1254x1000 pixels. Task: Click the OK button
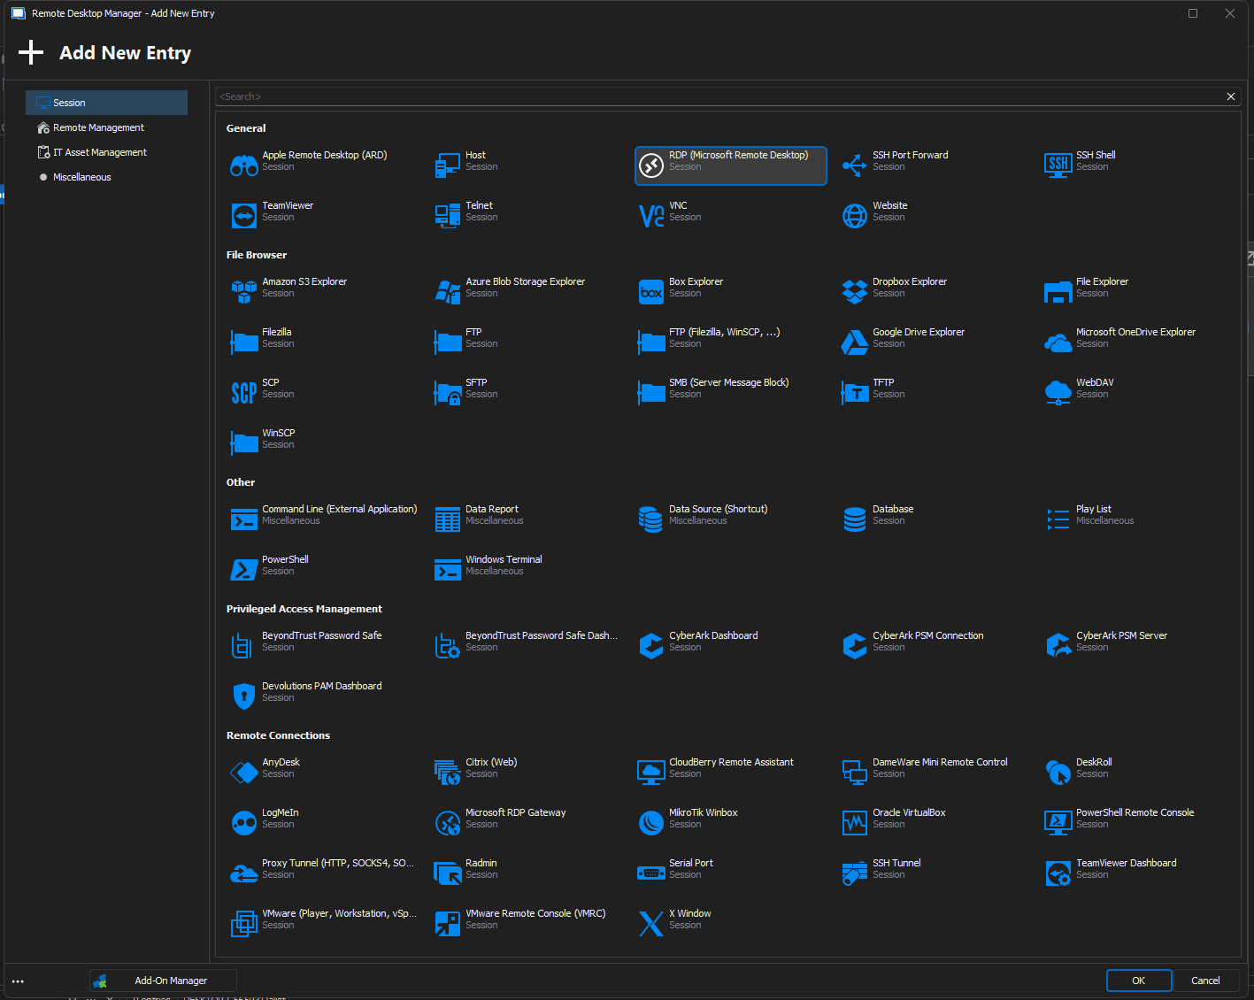tap(1138, 981)
